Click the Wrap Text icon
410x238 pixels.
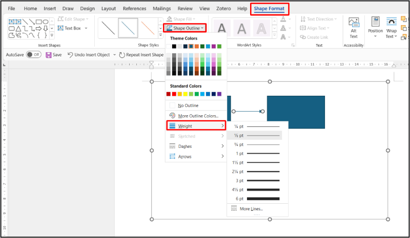(x=392, y=23)
